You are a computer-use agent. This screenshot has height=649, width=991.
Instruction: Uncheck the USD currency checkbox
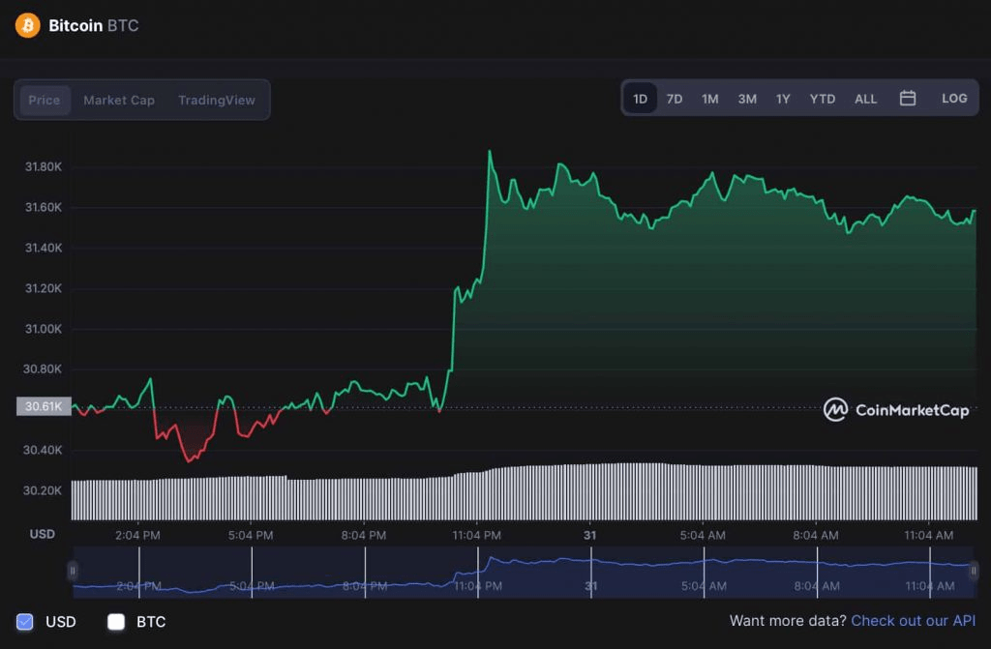(24, 622)
